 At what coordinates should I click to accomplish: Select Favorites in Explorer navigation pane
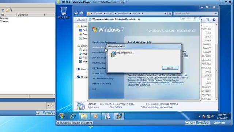pos(82,26)
